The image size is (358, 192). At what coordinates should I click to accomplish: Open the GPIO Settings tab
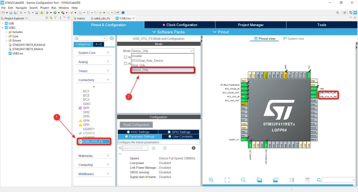coord(179,132)
